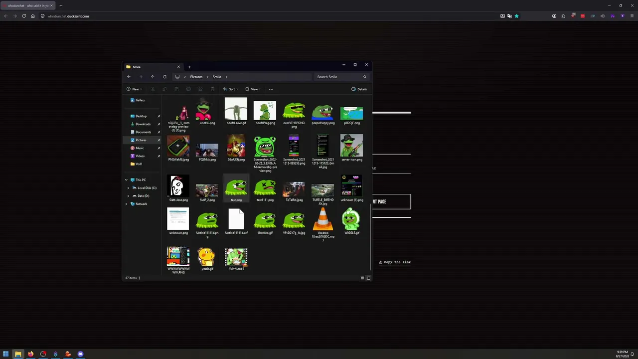Expand the Network tree node
Image resolution: width=638 pixels, height=359 pixels.
click(x=127, y=204)
